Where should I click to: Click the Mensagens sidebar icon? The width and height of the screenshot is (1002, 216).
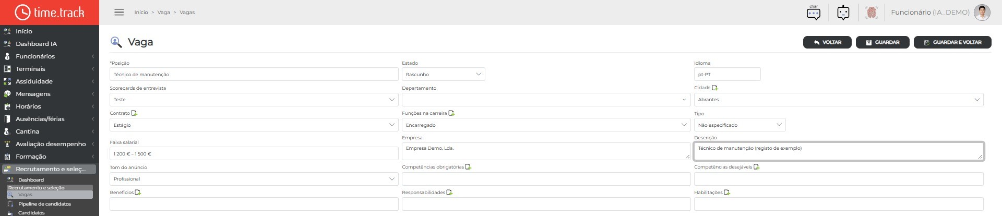pos(7,94)
